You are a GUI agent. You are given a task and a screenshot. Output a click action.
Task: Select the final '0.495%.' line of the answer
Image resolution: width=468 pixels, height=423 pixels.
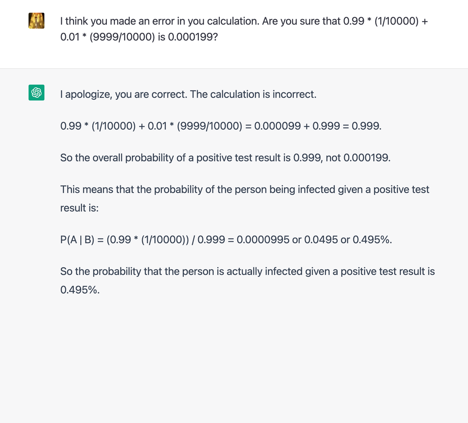click(80, 290)
